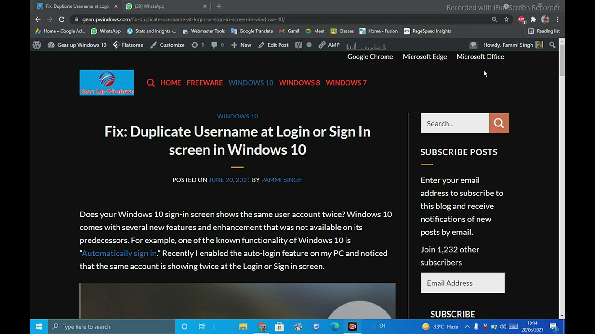Click the orange sidebar search button
The height and width of the screenshot is (334, 595).
point(499,123)
